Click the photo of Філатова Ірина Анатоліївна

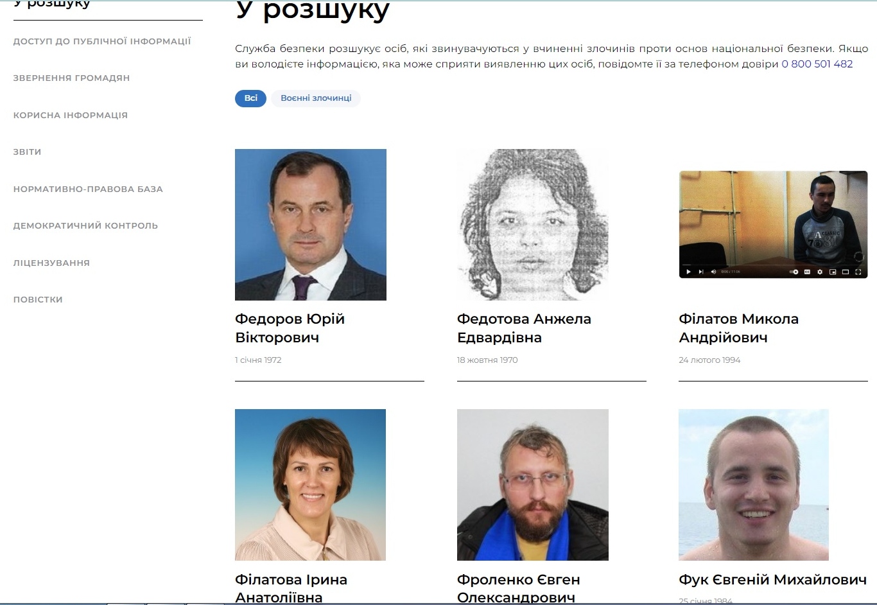[310, 485]
